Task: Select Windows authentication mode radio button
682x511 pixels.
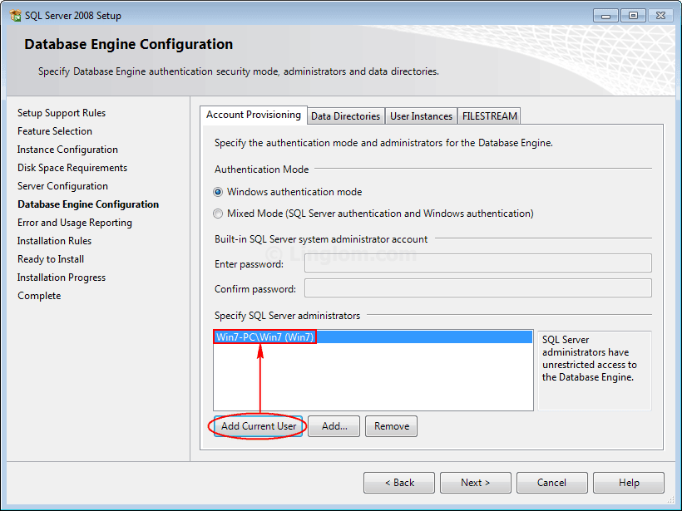Action: pyautogui.click(x=218, y=192)
